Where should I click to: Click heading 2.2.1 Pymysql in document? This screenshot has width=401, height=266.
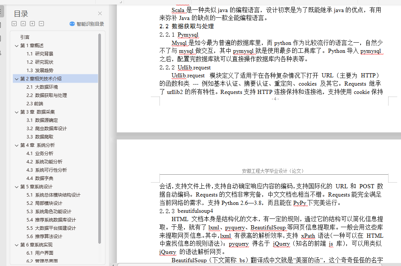(179, 35)
